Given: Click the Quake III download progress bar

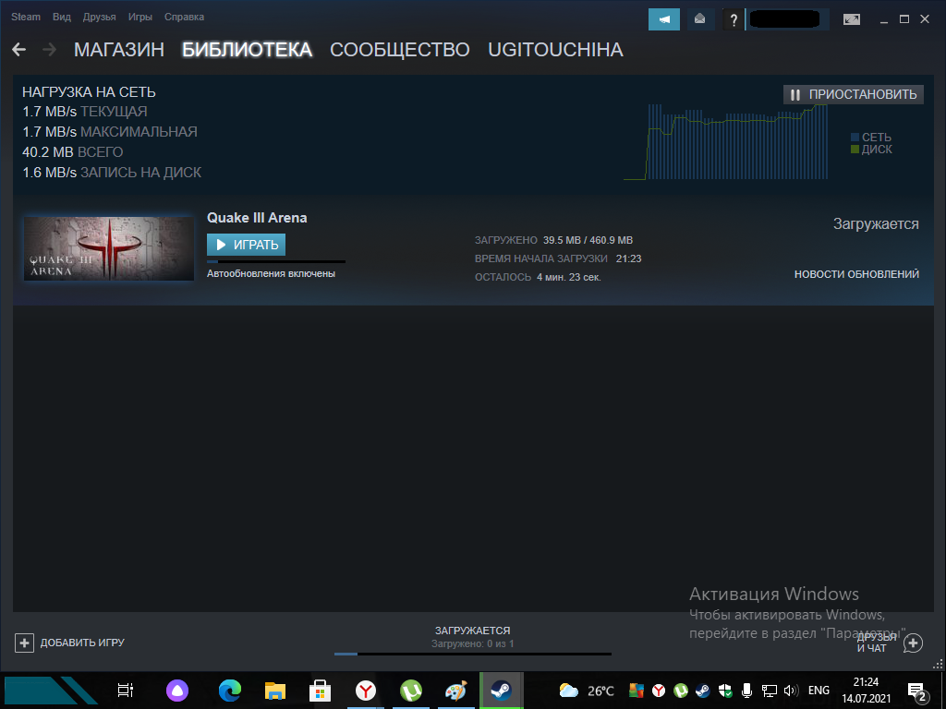Looking at the screenshot, I should coord(276,261).
